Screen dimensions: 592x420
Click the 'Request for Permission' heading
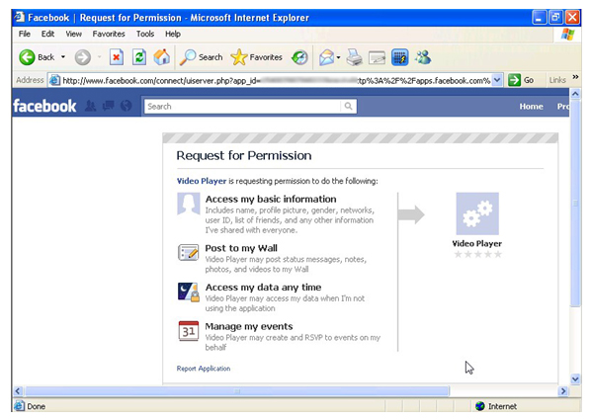click(x=244, y=155)
